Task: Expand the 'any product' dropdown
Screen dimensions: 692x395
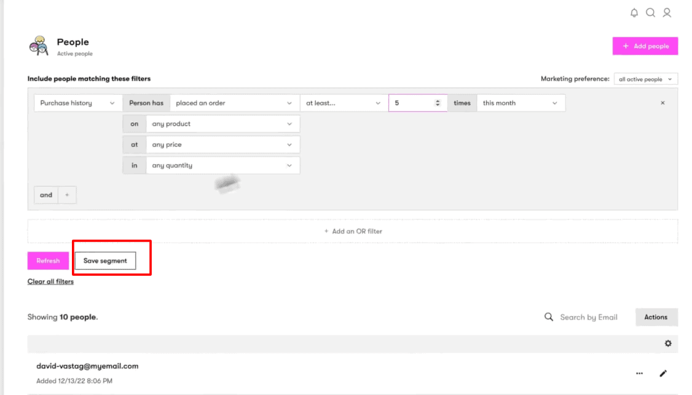Action: pyautogui.click(x=222, y=124)
